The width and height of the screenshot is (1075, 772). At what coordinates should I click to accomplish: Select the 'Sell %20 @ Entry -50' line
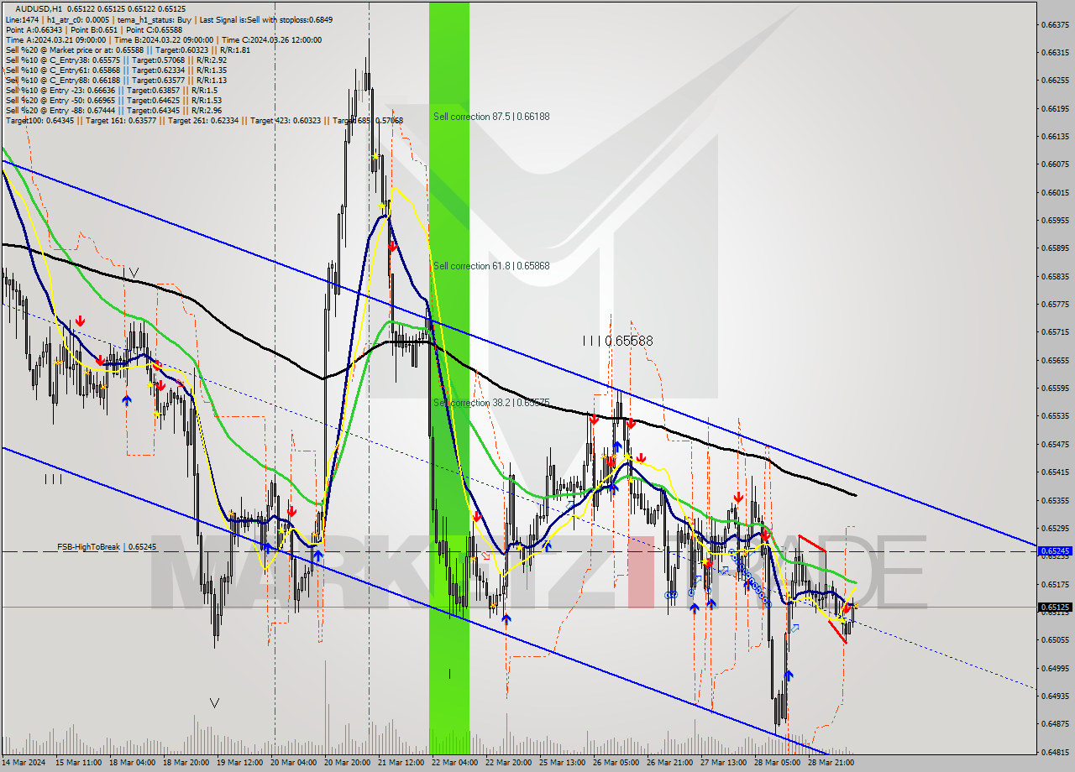113,100
